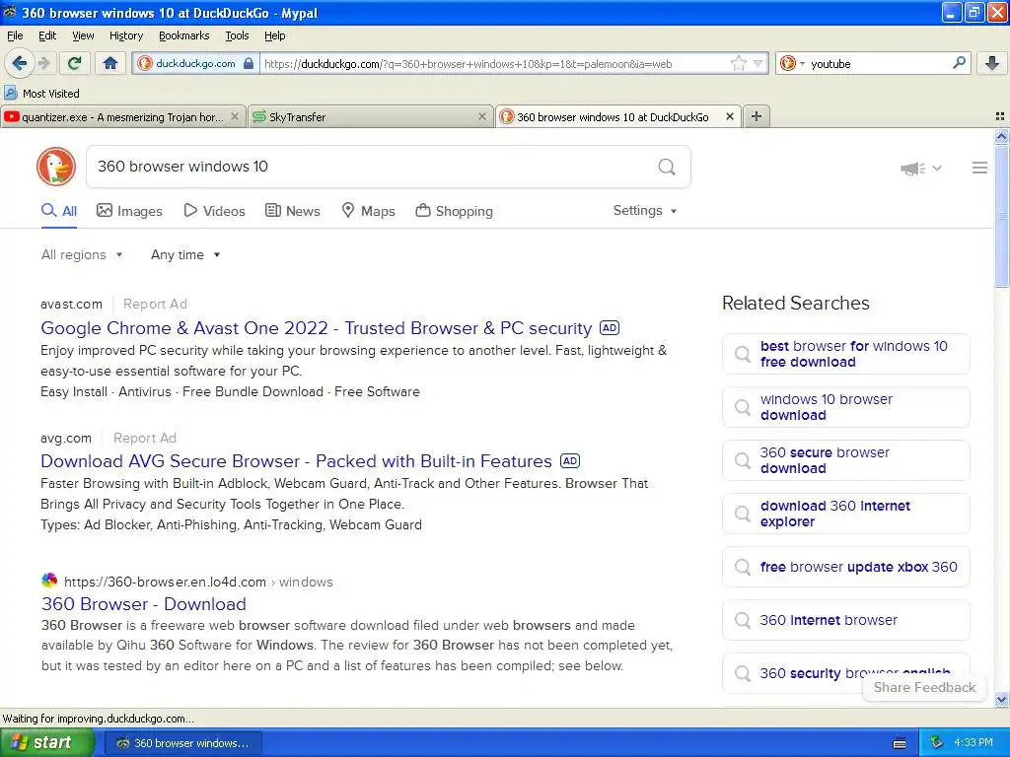The height and width of the screenshot is (757, 1010).
Task: Bookmark this page with the star icon
Action: (738, 63)
